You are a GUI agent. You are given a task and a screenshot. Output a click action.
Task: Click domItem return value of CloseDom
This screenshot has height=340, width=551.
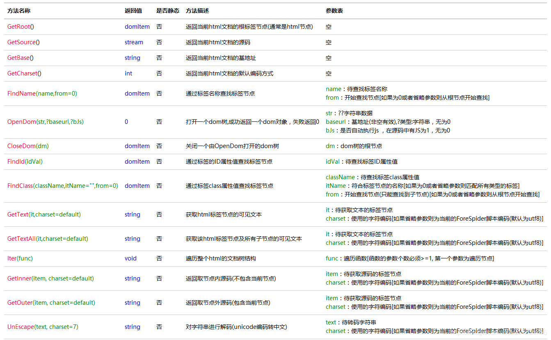pos(137,146)
